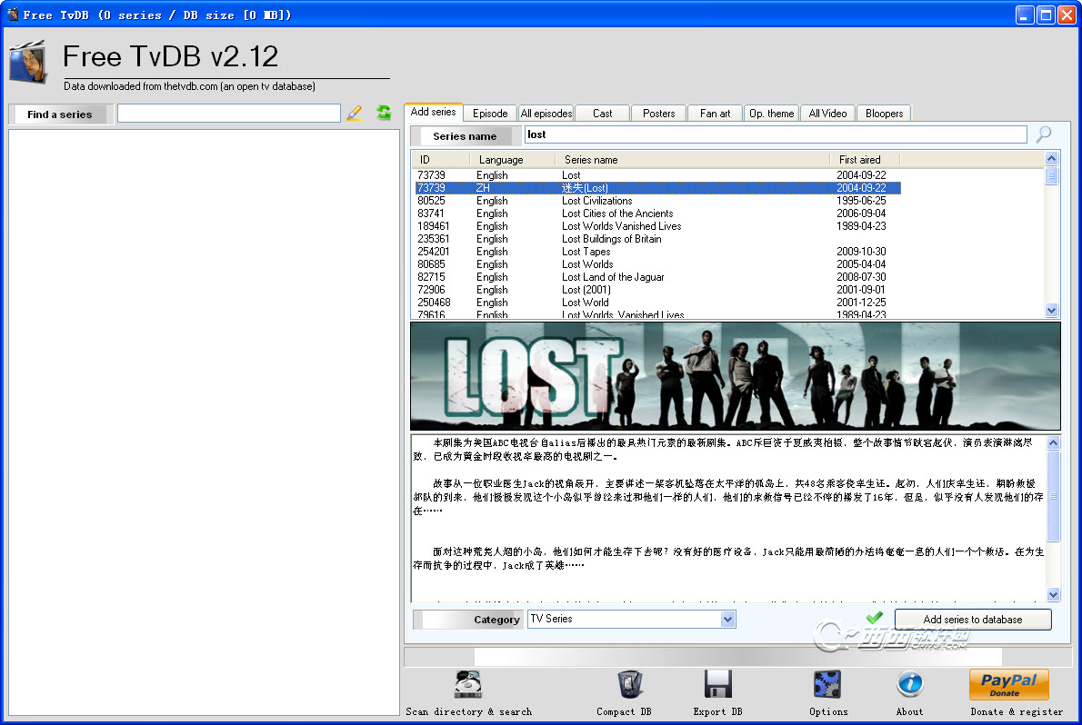Switch to the Cast tab

(x=603, y=114)
